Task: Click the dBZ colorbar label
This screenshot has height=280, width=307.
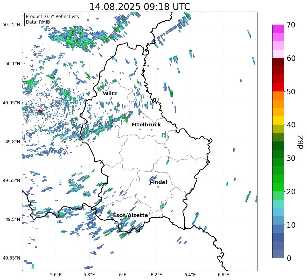Action: click(x=301, y=142)
